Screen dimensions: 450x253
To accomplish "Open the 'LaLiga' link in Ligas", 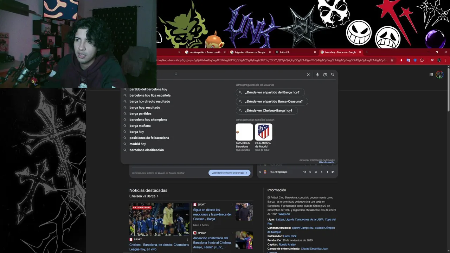I will 280,219.
